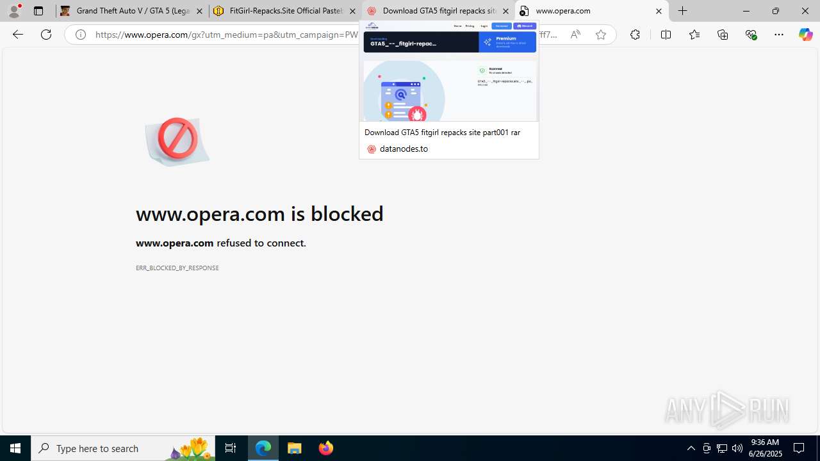Open the Favorites list
This screenshot has height=461, width=820.
click(x=694, y=35)
